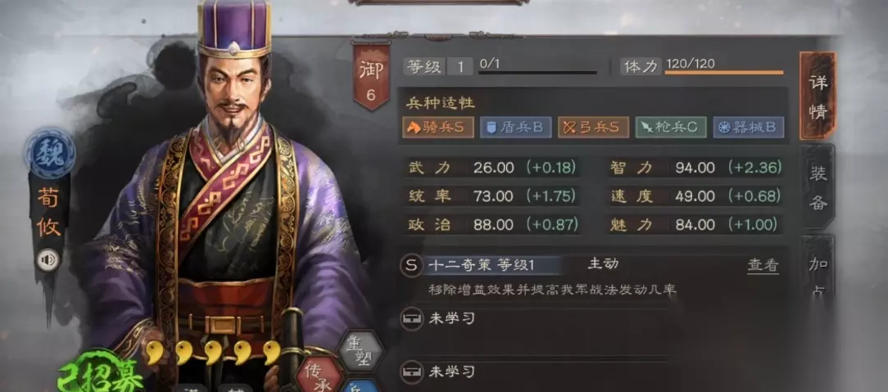This screenshot has height=392, width=888.
Task: Click the 体力 120/120 stamina bar
Action: (702, 66)
